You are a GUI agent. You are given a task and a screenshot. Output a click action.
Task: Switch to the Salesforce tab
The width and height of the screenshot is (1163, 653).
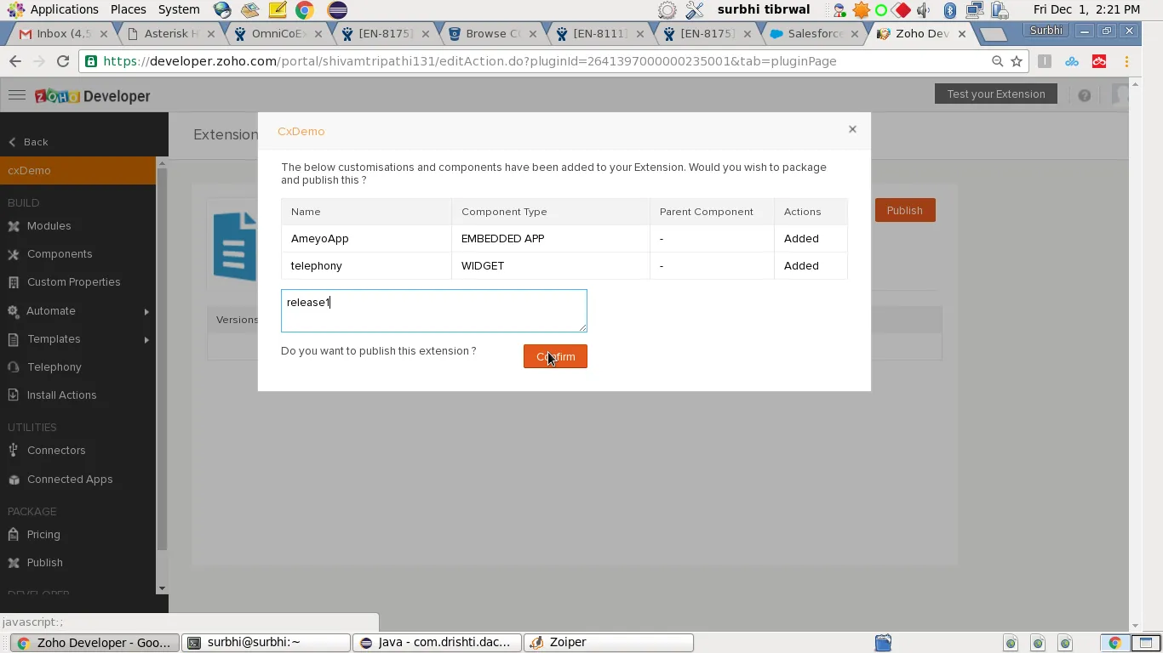point(814,34)
